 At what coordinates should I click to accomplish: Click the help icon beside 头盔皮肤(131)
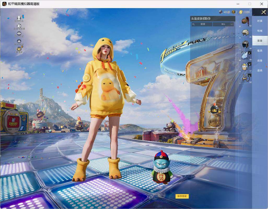209,19
